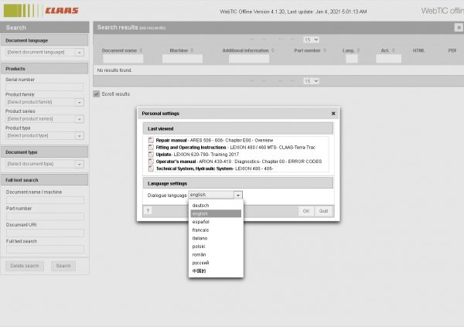The height and width of the screenshot is (327, 464).
Task: Change top results-per-page selector 15
Action: [311, 39]
